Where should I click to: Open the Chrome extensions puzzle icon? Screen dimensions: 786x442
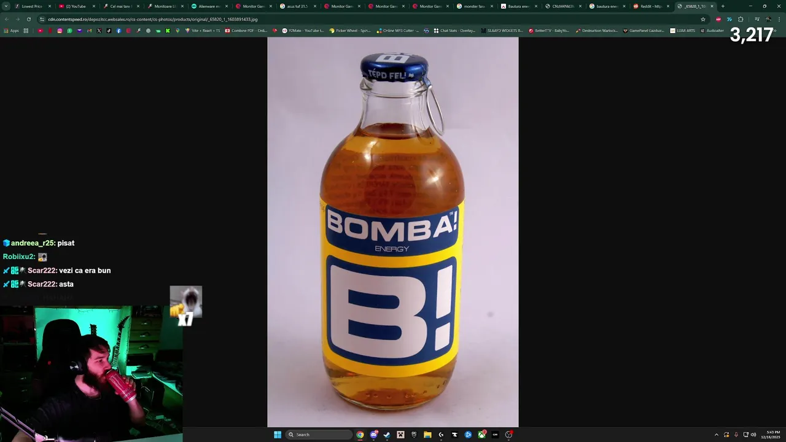(741, 19)
